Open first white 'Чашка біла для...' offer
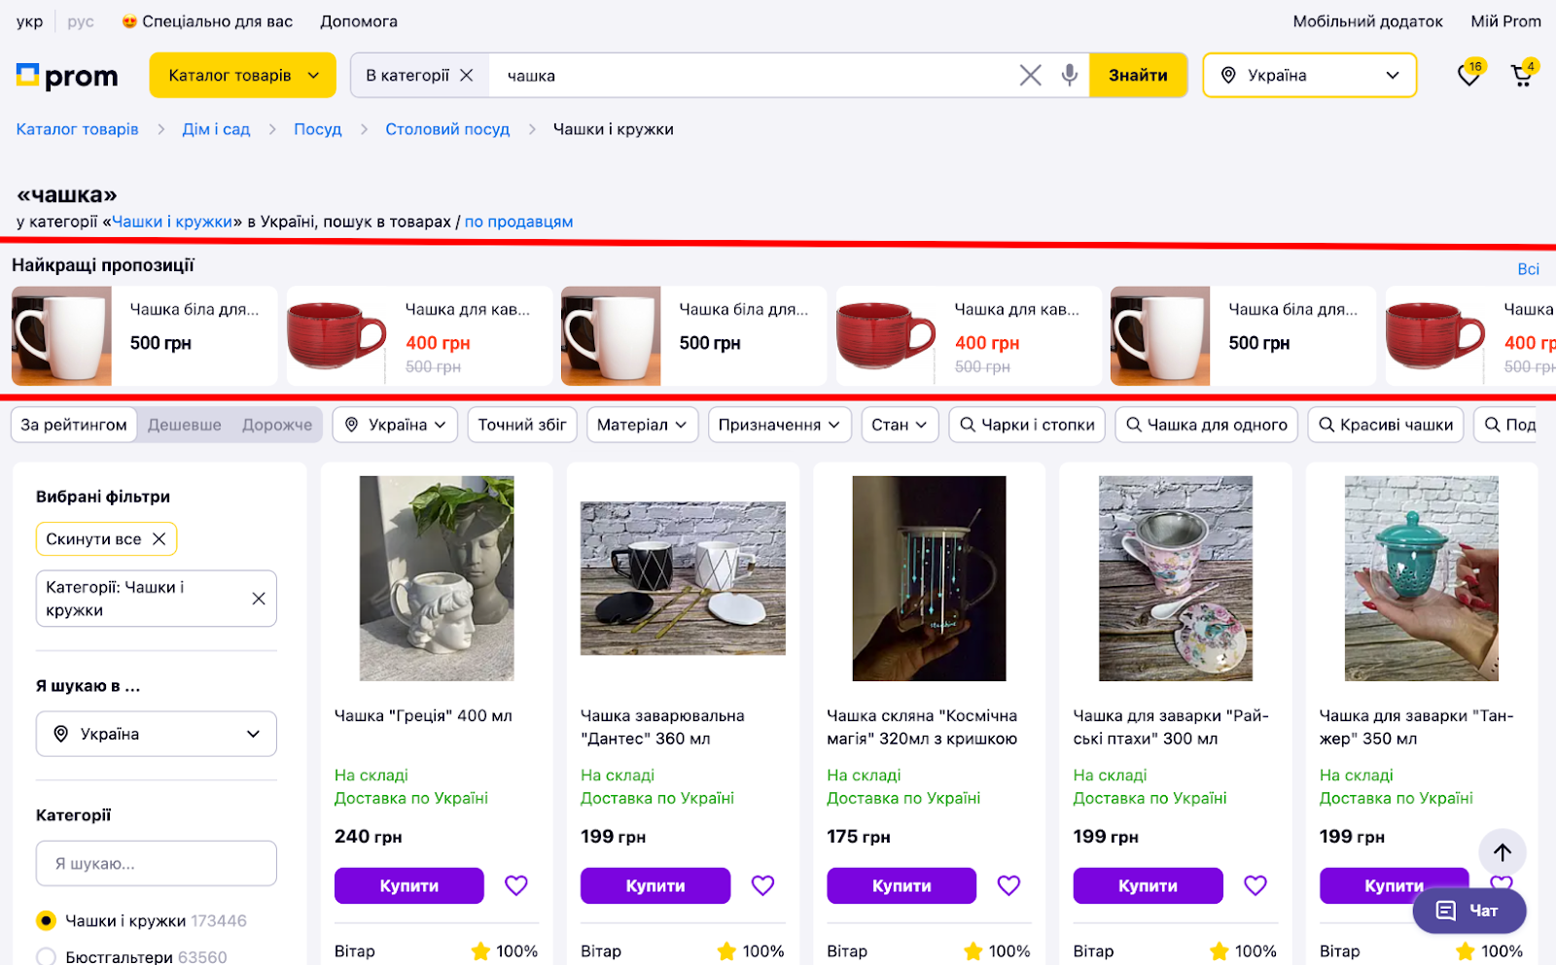Viewport: 1556px width, 965px height. pos(144,336)
